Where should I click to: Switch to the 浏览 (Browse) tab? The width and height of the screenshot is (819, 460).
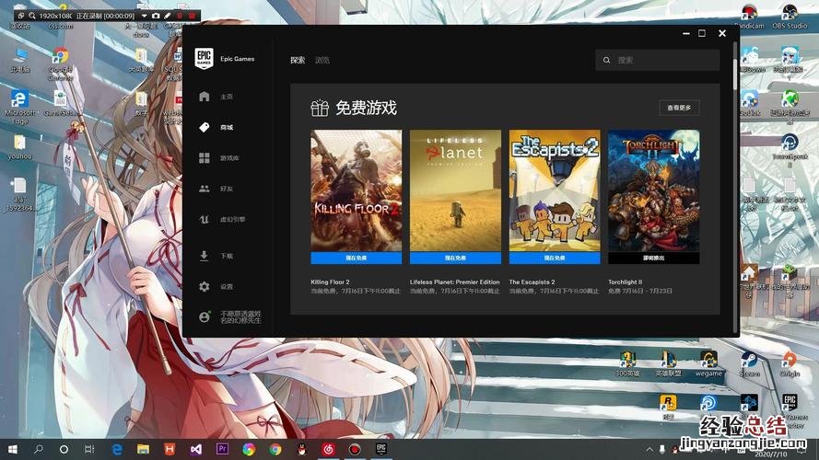point(322,60)
